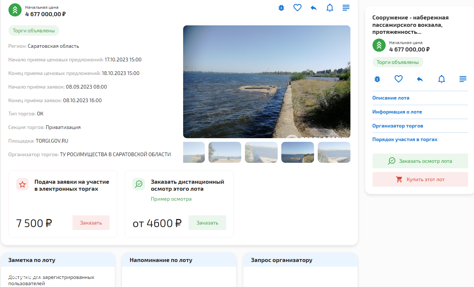Click the sidebar share arrow icon
This screenshot has width=474, height=287.
[x=420, y=79]
